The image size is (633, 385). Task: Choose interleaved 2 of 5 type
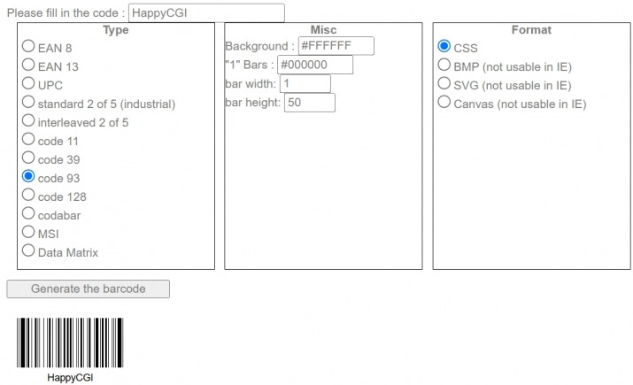pyautogui.click(x=28, y=120)
